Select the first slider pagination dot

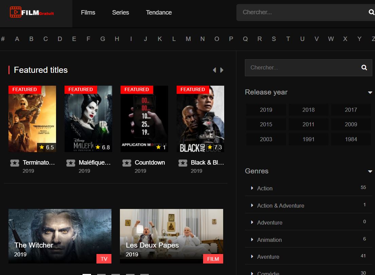87,274
